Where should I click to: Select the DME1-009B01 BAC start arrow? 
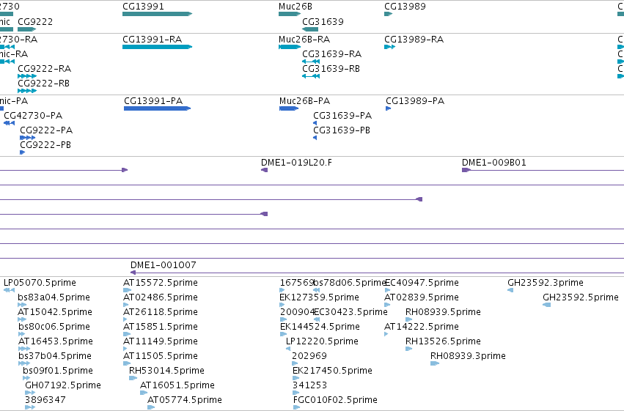pyautogui.click(x=466, y=170)
